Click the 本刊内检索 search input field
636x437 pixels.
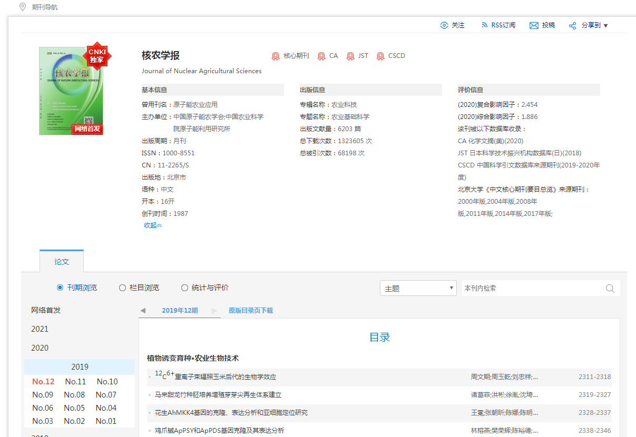tap(532, 288)
